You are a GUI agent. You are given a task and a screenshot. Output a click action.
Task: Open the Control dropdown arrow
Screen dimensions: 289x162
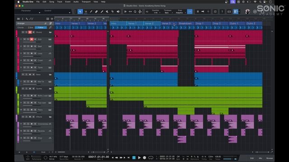coord(70,13)
